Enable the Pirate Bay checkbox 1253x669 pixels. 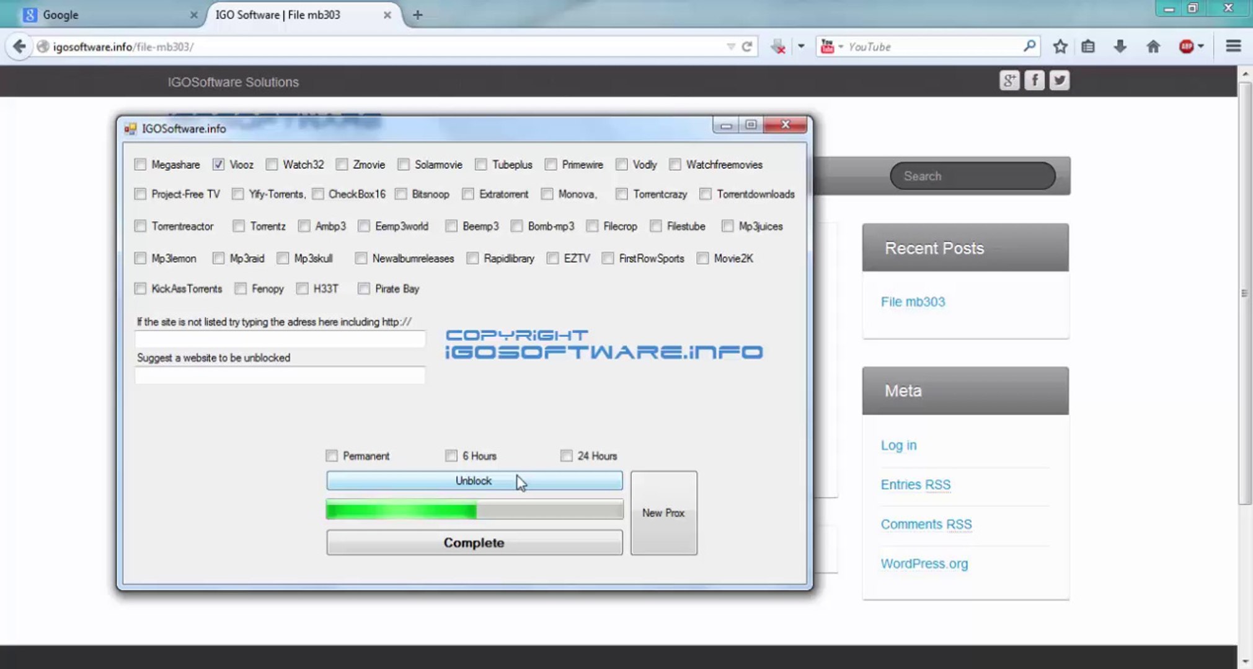click(364, 289)
